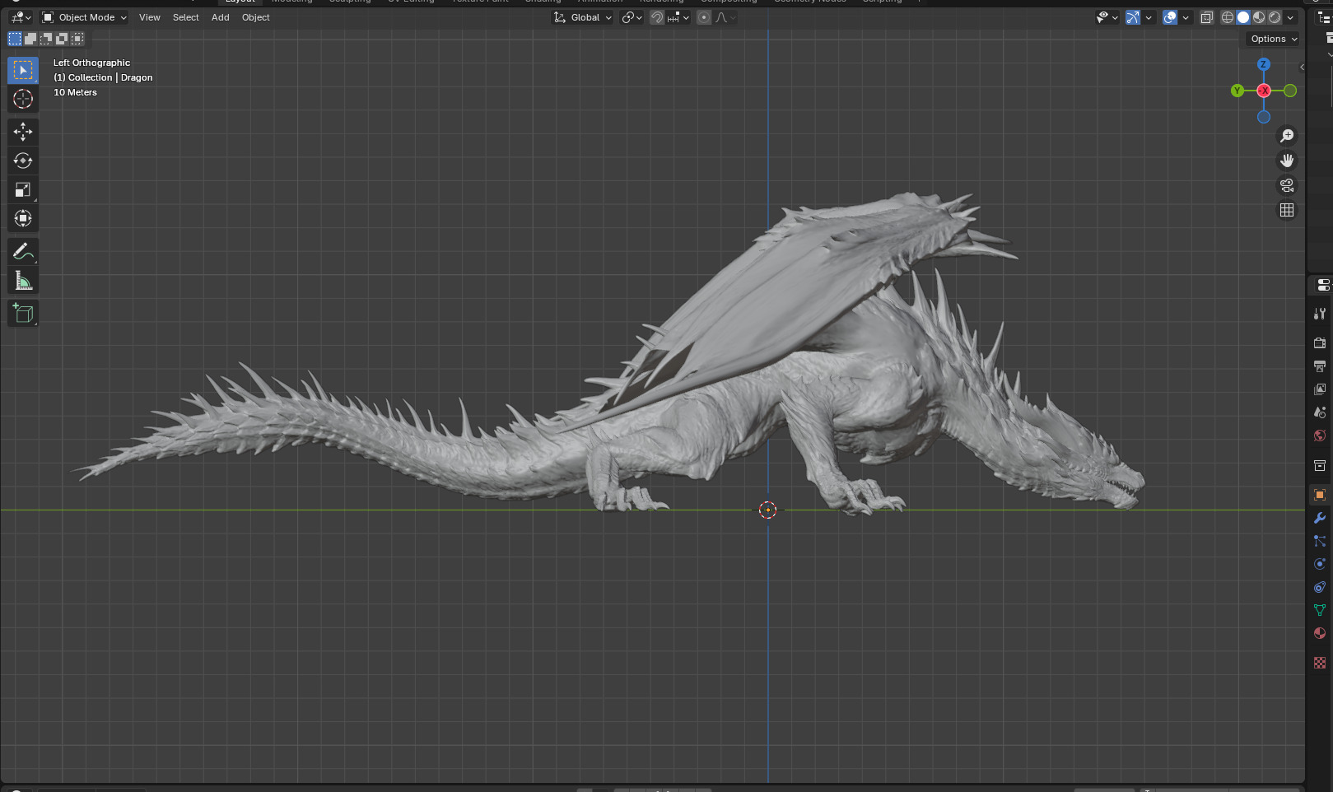The width and height of the screenshot is (1333, 792).
Task: Set selection mode to extend
Action: [30, 39]
